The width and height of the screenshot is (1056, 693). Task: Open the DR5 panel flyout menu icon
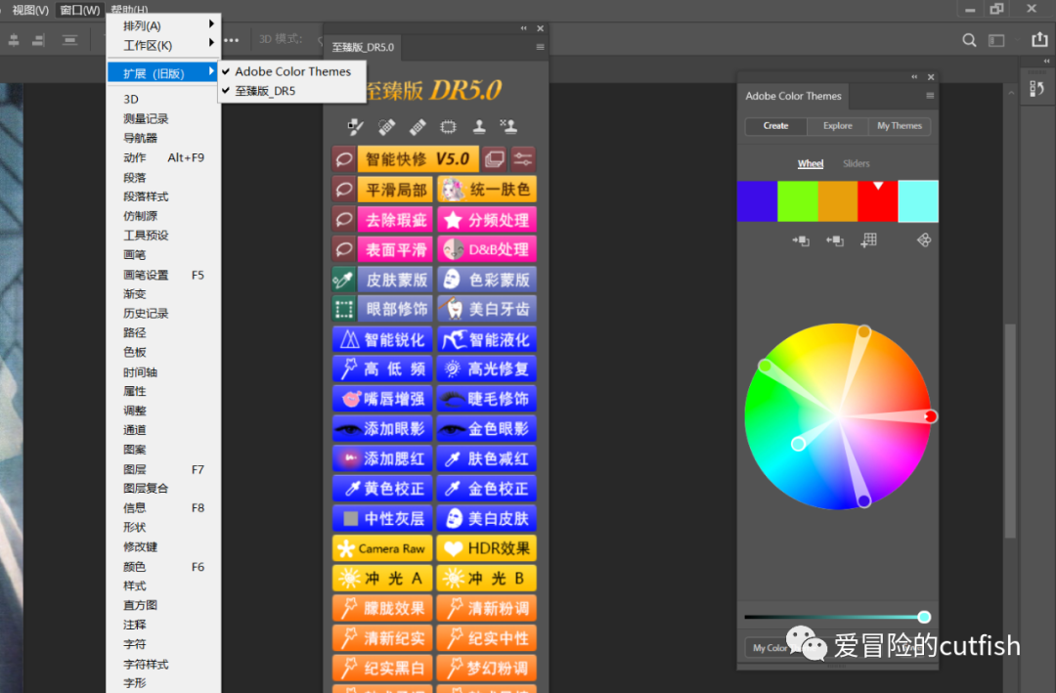[540, 47]
